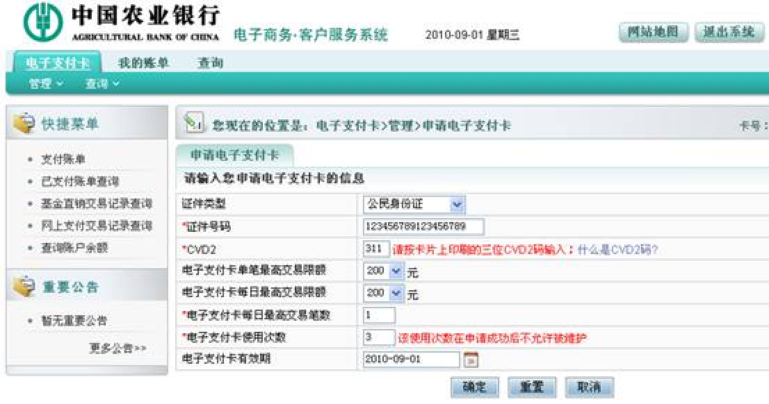Viewport: 769px width, 404px height.
Task: Open the 证件类型 dropdown showing 公民身份证
Action: [x=414, y=204]
